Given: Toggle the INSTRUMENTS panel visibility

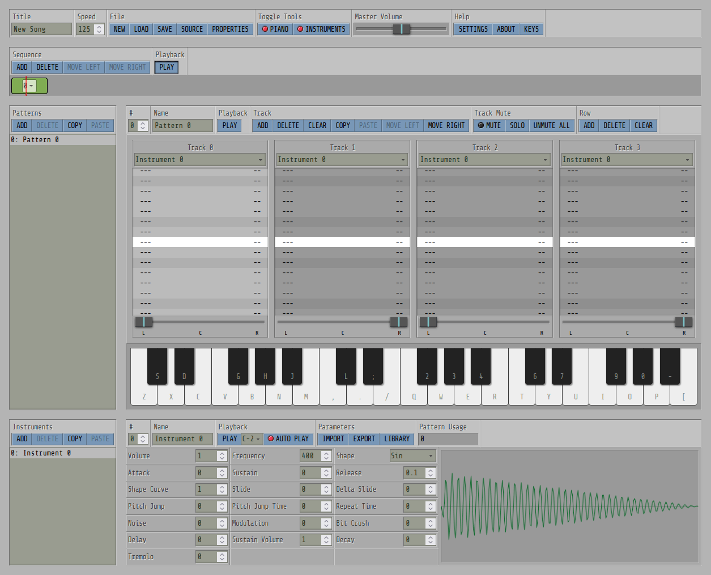Looking at the screenshot, I should tap(321, 29).
